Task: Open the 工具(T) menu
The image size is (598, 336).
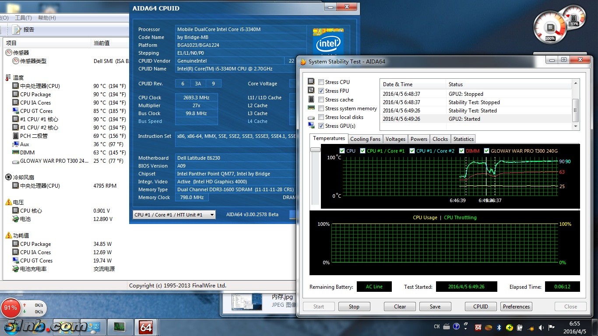Action: [23, 18]
